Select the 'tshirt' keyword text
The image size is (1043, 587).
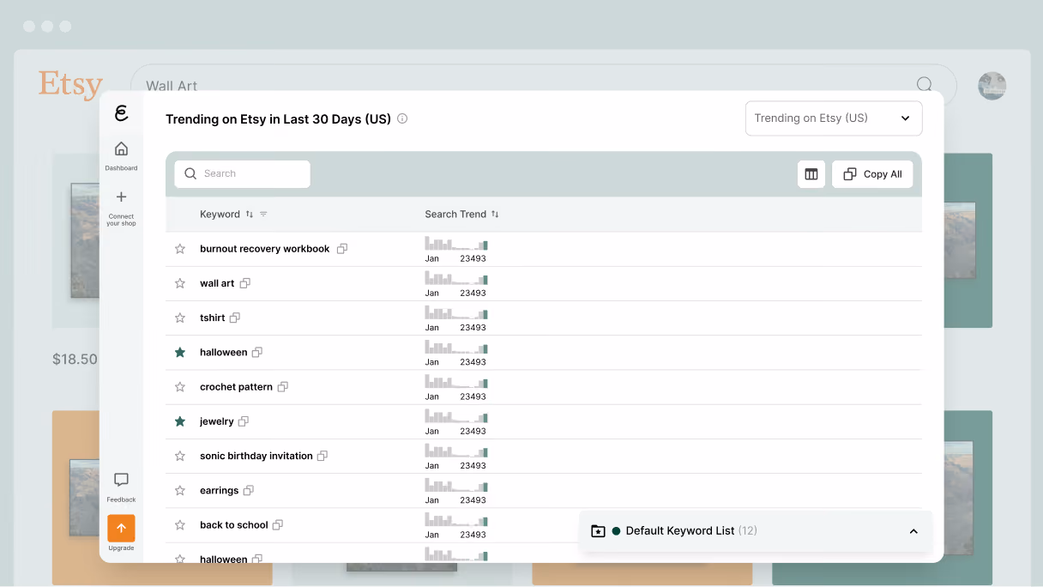point(213,318)
